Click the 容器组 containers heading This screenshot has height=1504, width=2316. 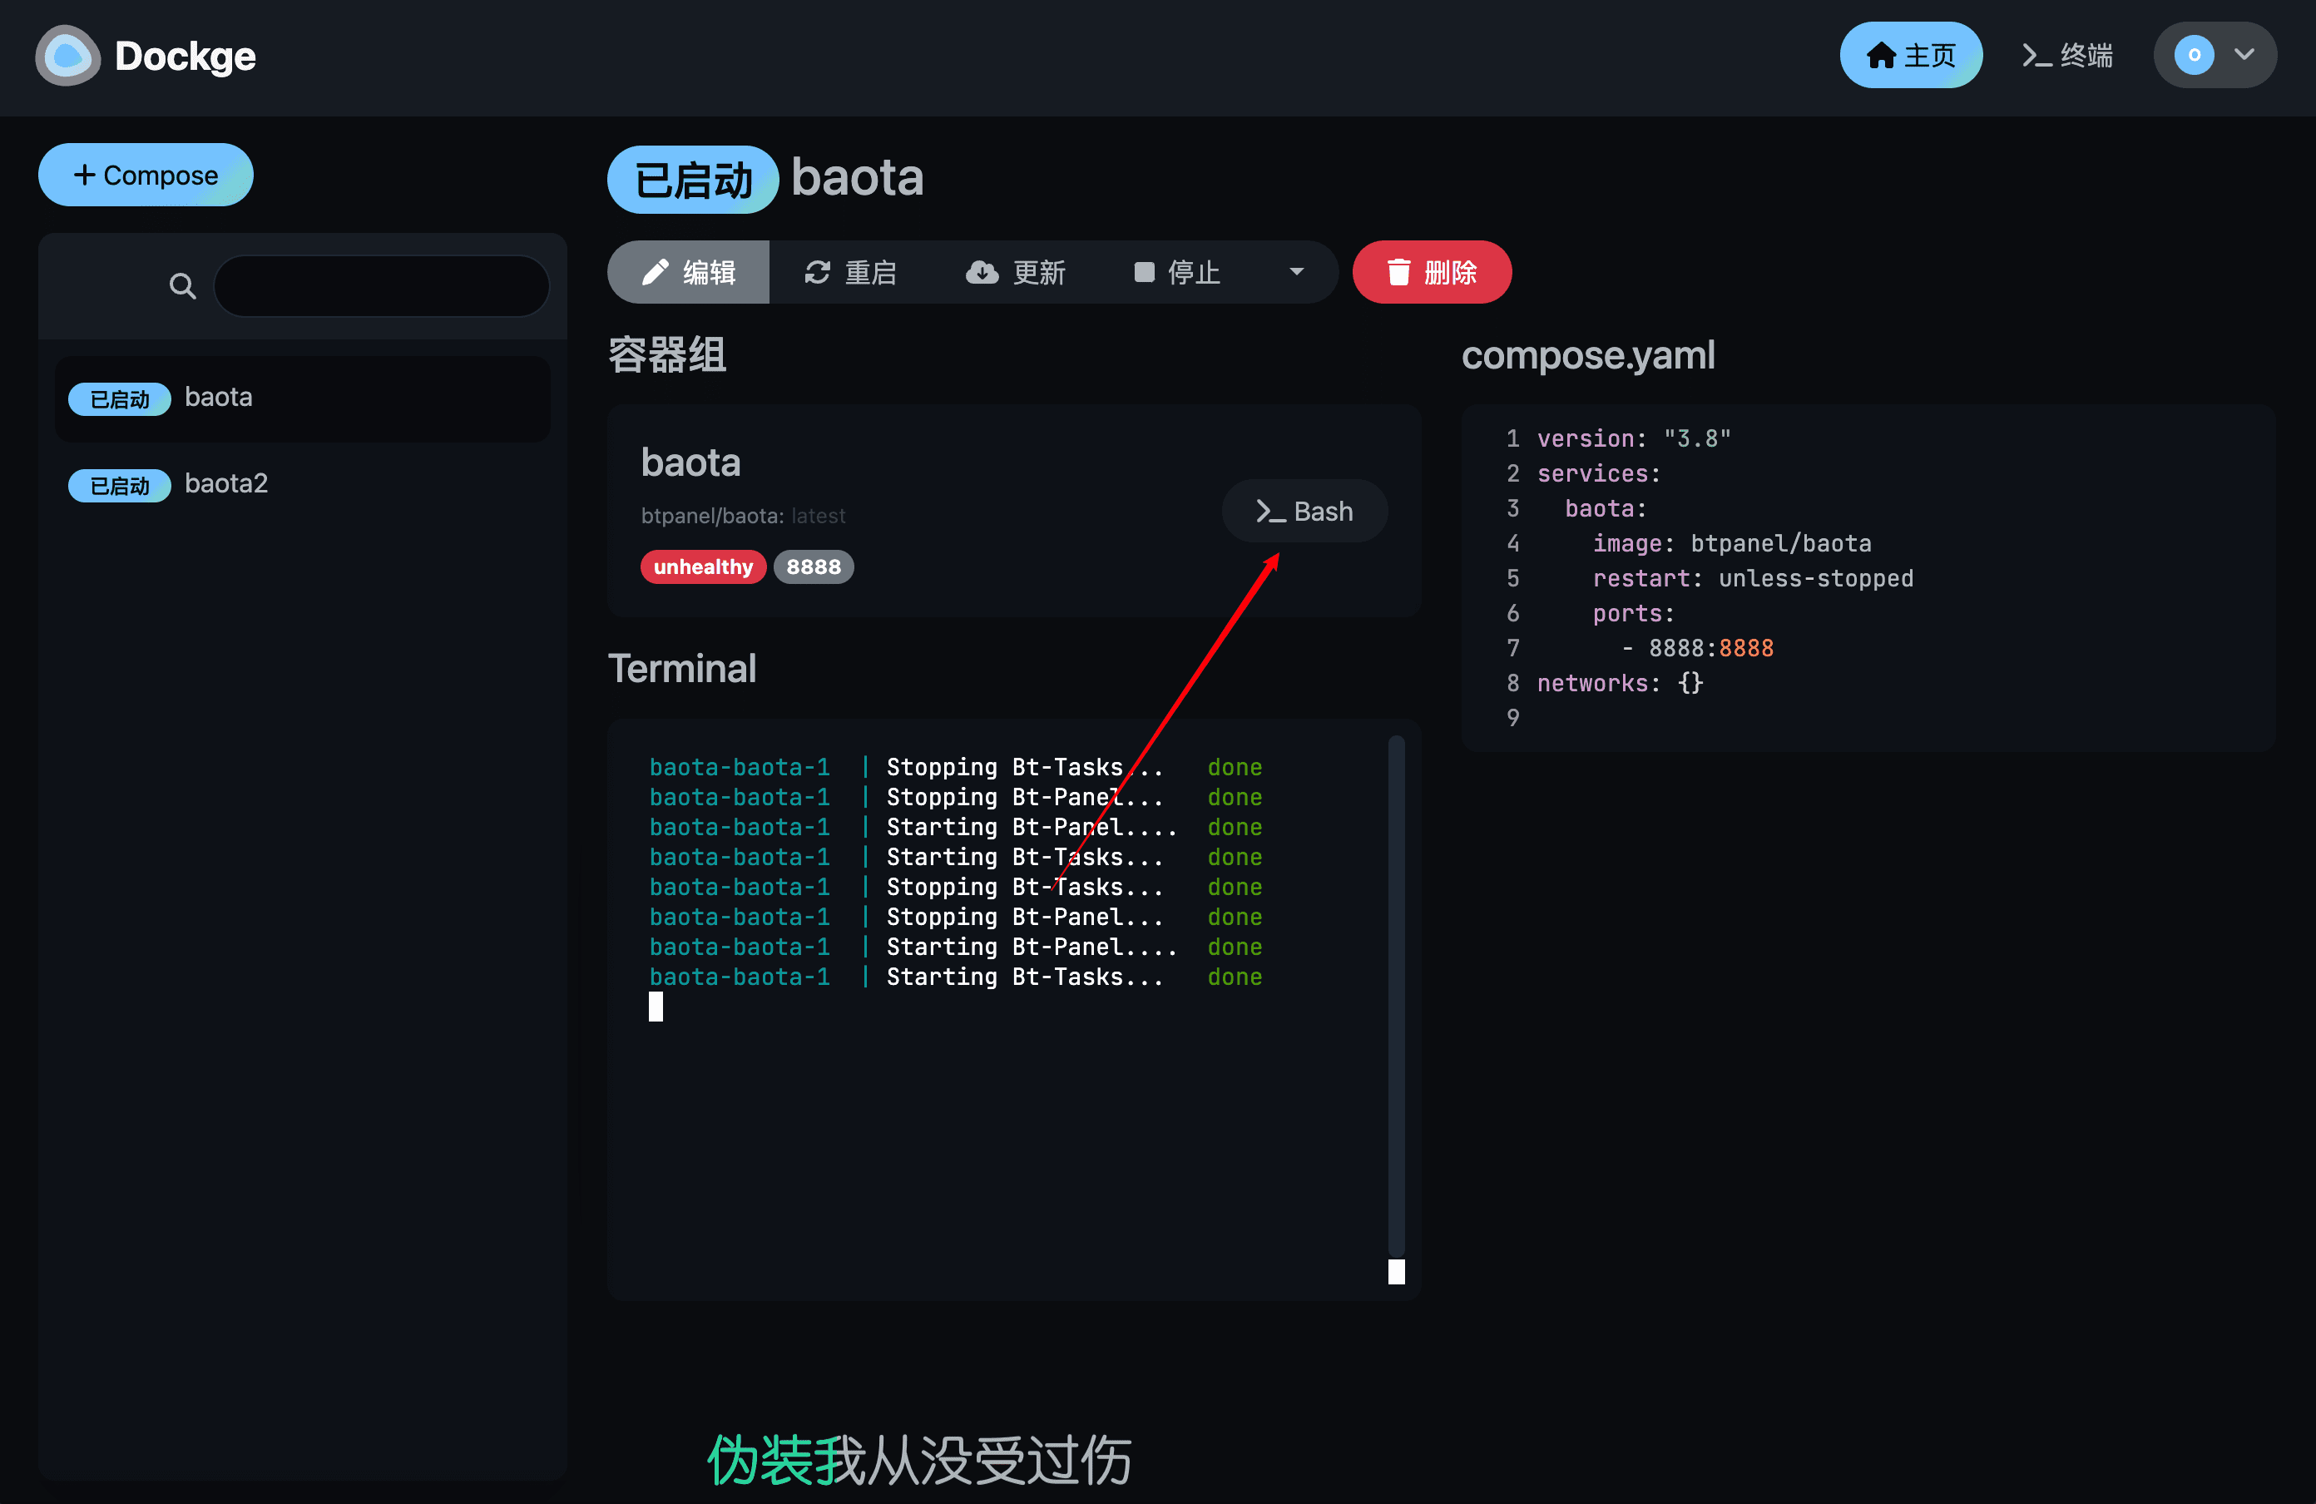pos(667,355)
